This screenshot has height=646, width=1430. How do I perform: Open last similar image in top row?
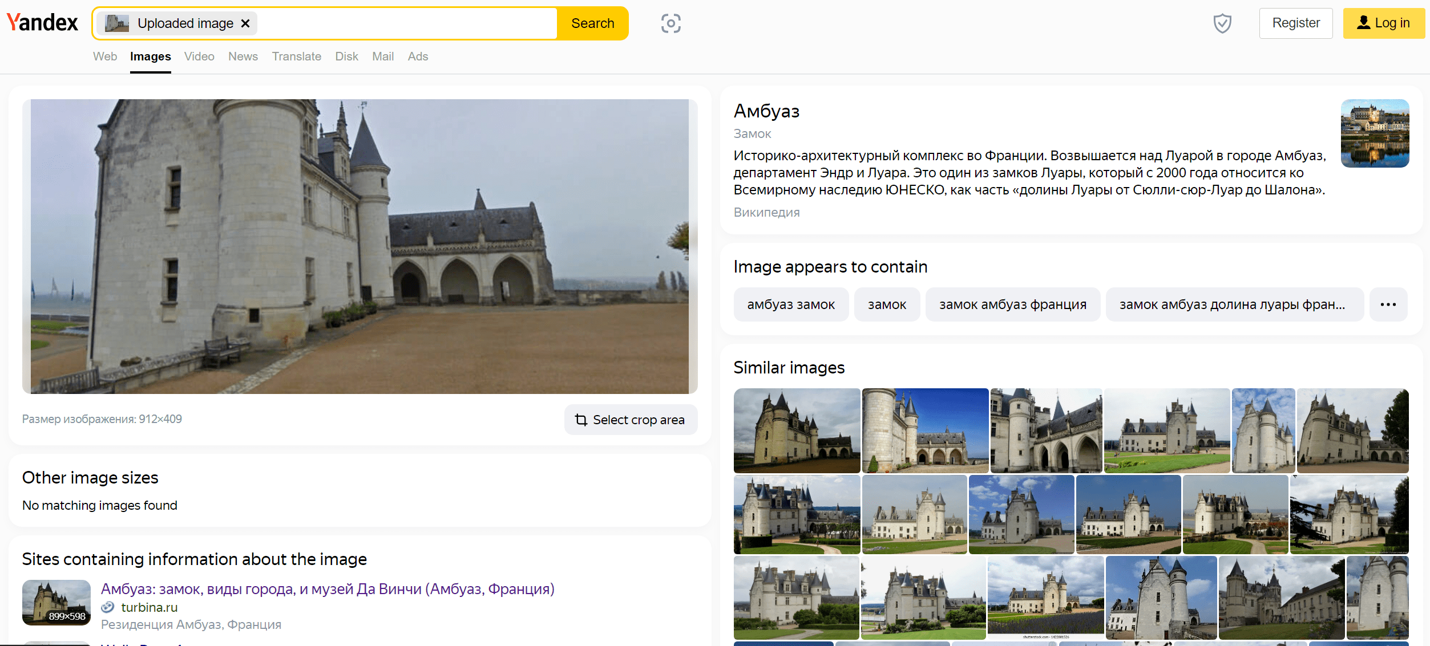(1353, 430)
